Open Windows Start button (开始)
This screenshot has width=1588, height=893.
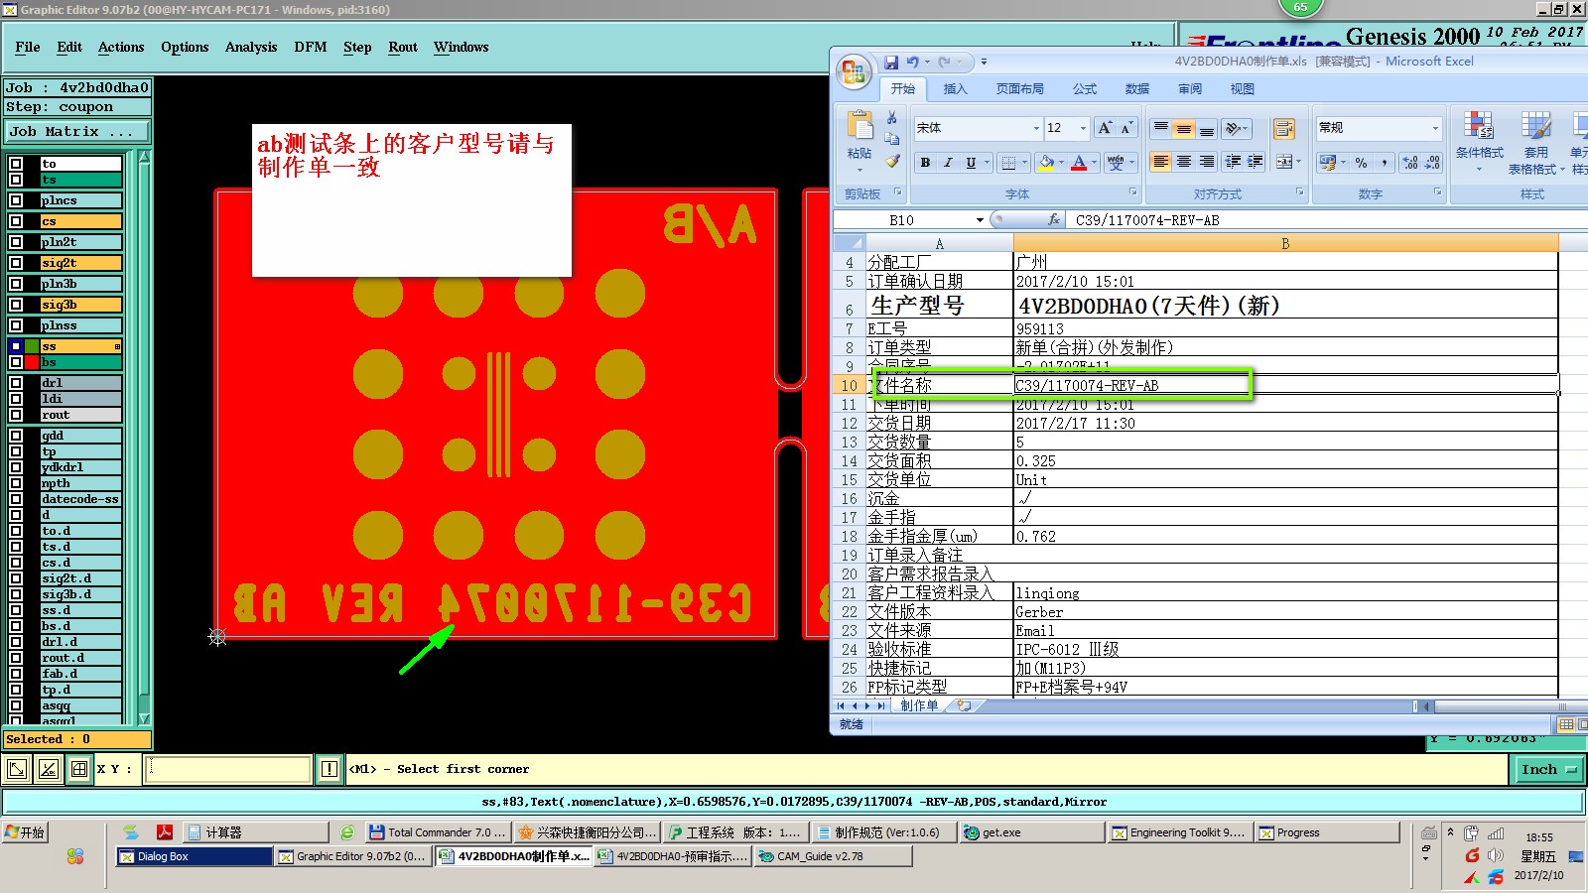[26, 832]
